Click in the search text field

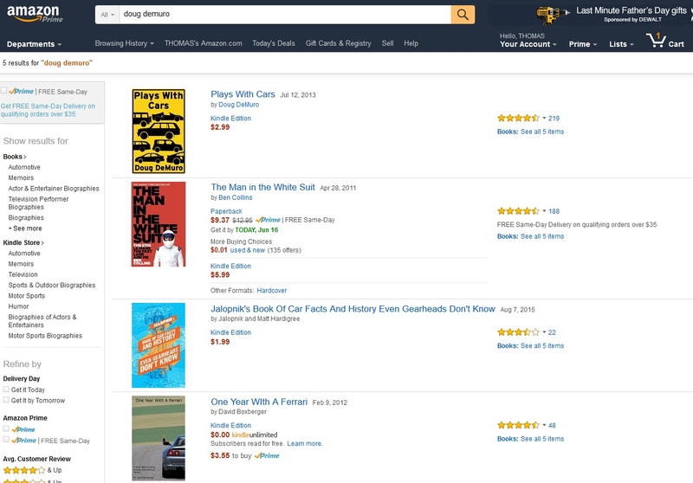(285, 15)
